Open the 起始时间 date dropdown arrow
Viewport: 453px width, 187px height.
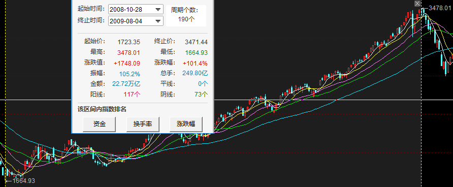[x=158, y=10]
